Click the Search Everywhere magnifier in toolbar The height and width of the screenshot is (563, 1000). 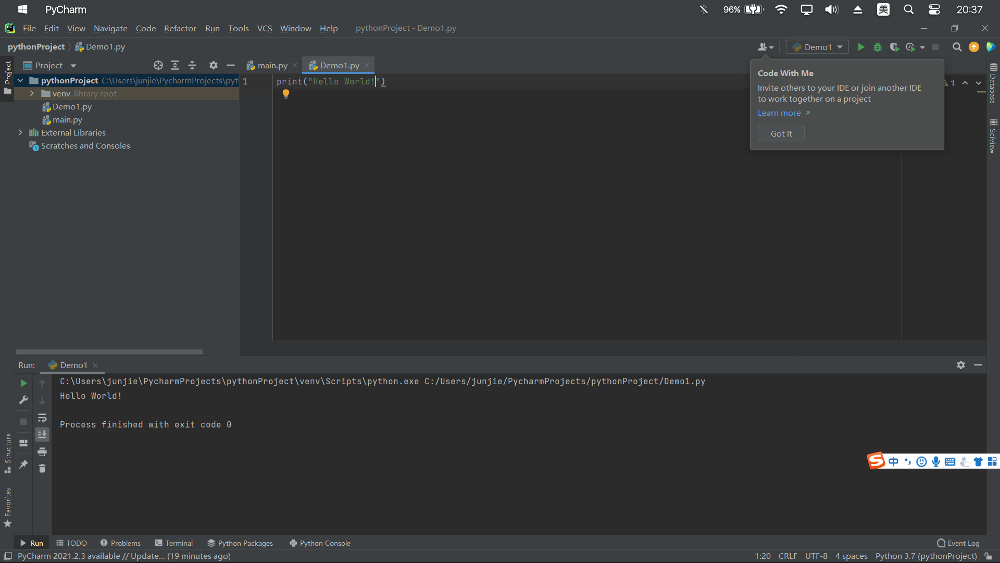pyautogui.click(x=957, y=47)
